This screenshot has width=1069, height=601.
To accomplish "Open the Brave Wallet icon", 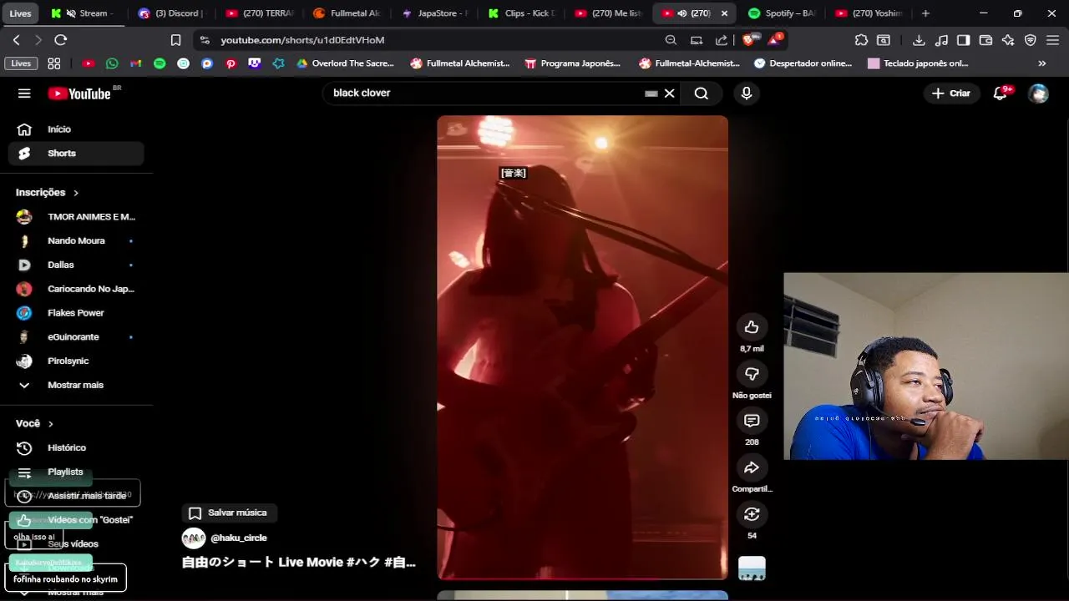I will click(985, 40).
